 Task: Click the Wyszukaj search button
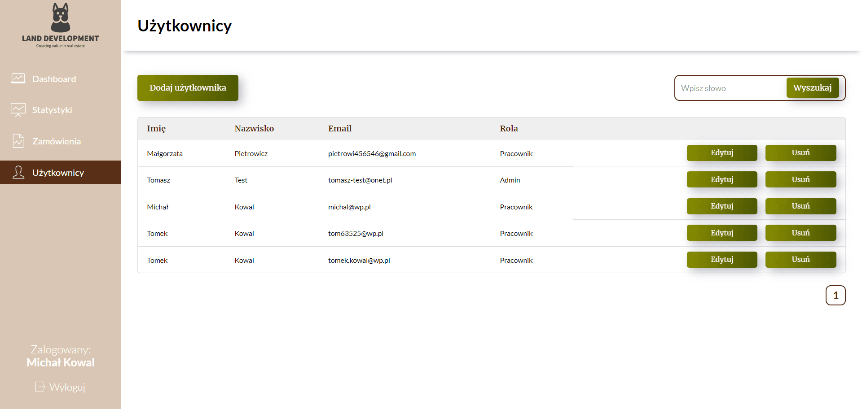pos(813,88)
